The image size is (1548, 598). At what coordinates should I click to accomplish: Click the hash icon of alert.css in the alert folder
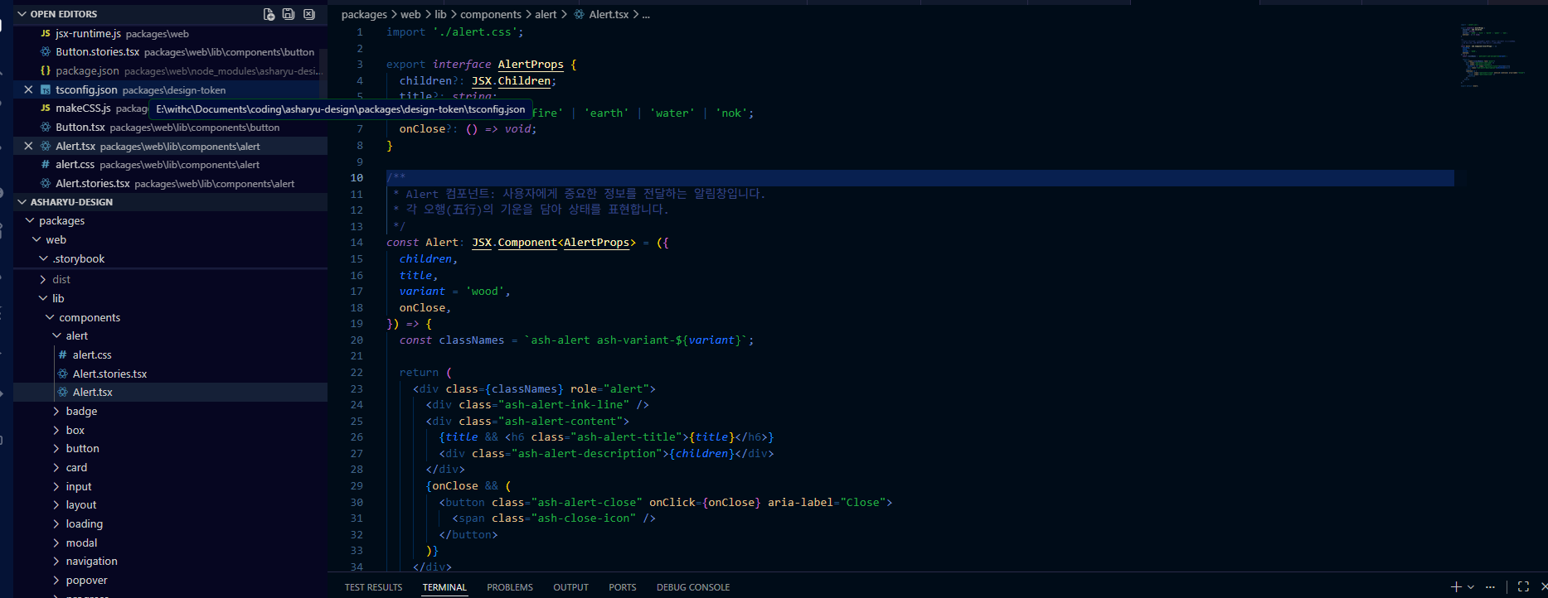coord(62,354)
